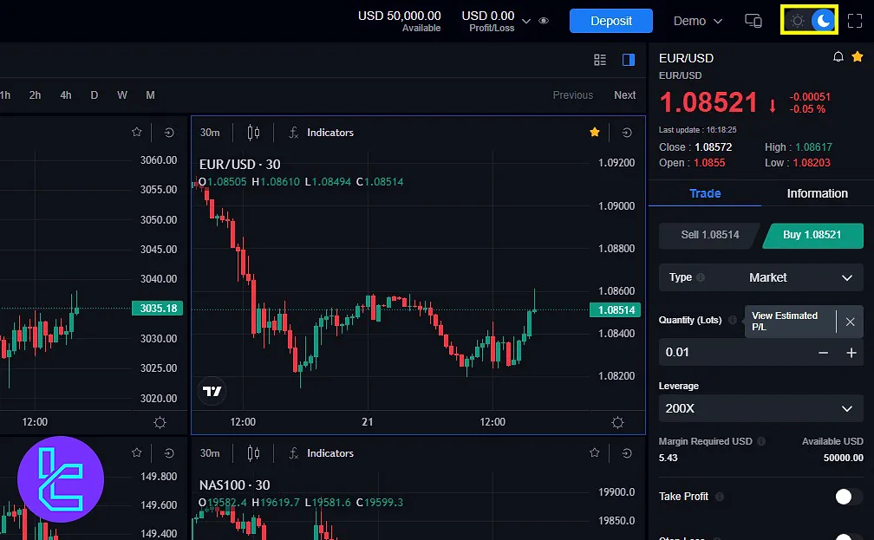This screenshot has width=874, height=540.
Task: Open Indicators on the EUR/USD chart
Action: pos(322,133)
